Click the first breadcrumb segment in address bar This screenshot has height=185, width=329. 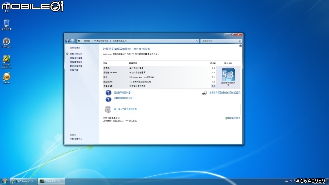tap(87, 41)
